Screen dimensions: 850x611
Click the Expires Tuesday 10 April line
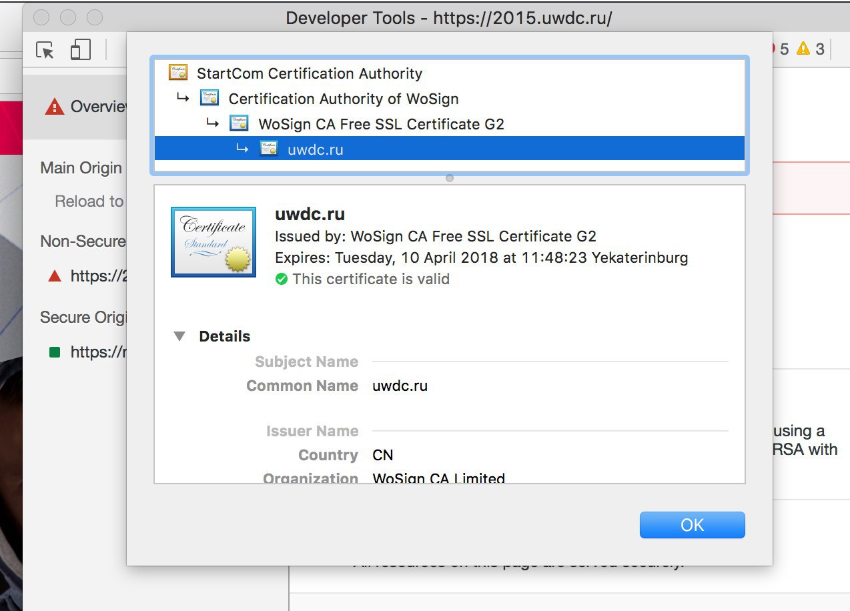tap(481, 257)
